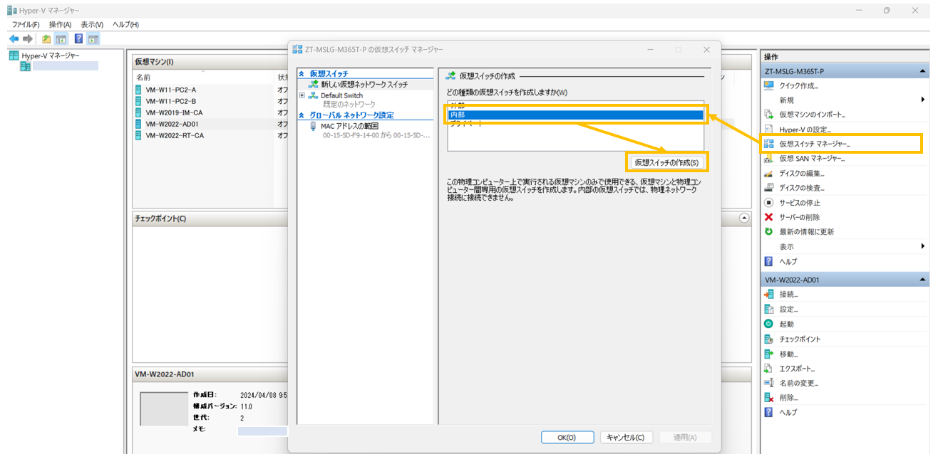Expand the 新規 submenu arrow
This screenshot has width=938, height=464.
[923, 100]
